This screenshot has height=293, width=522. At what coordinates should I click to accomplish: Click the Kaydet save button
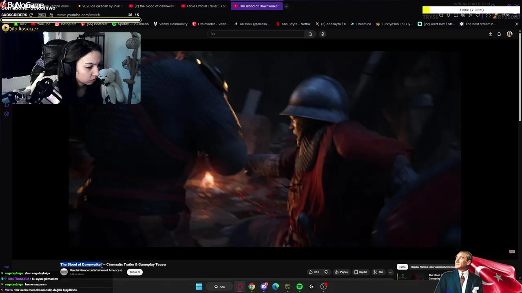click(x=361, y=272)
